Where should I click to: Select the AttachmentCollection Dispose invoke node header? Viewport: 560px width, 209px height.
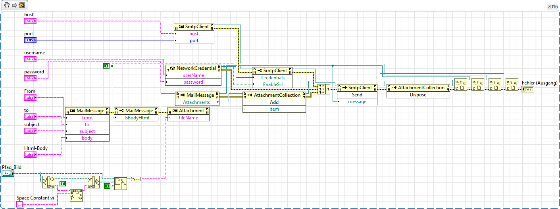[418, 88]
